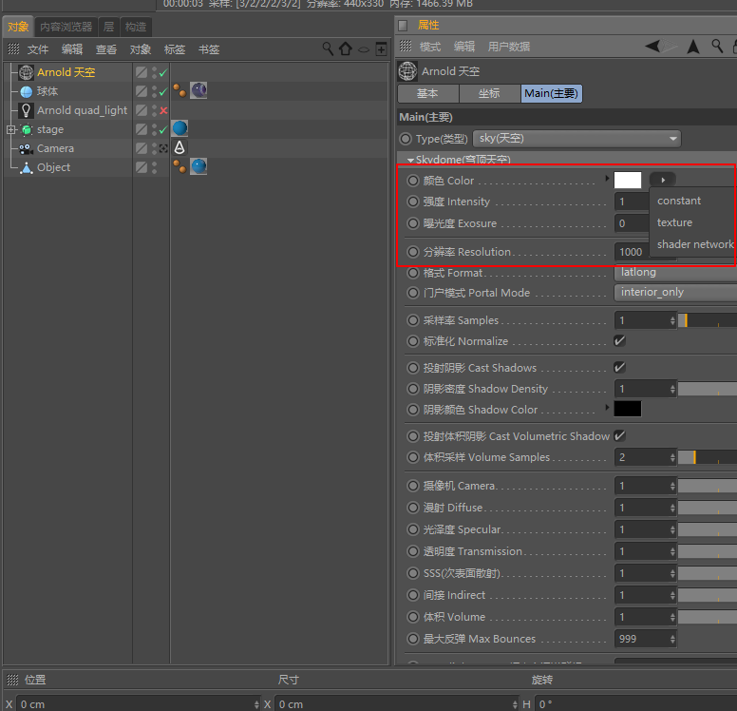The height and width of the screenshot is (711, 737).
Task: Toggle the green check on stage row
Action: (x=163, y=129)
